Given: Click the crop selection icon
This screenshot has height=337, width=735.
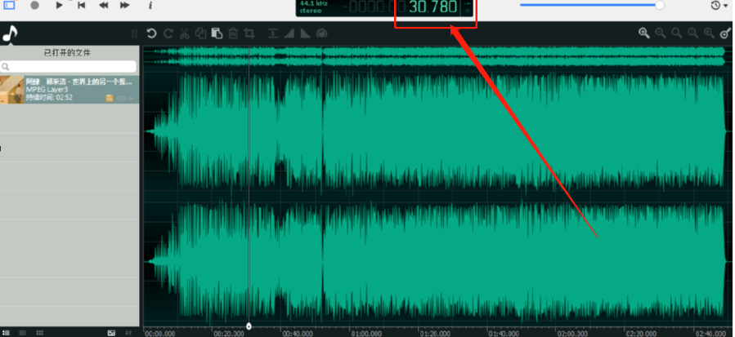Looking at the screenshot, I should (249, 33).
